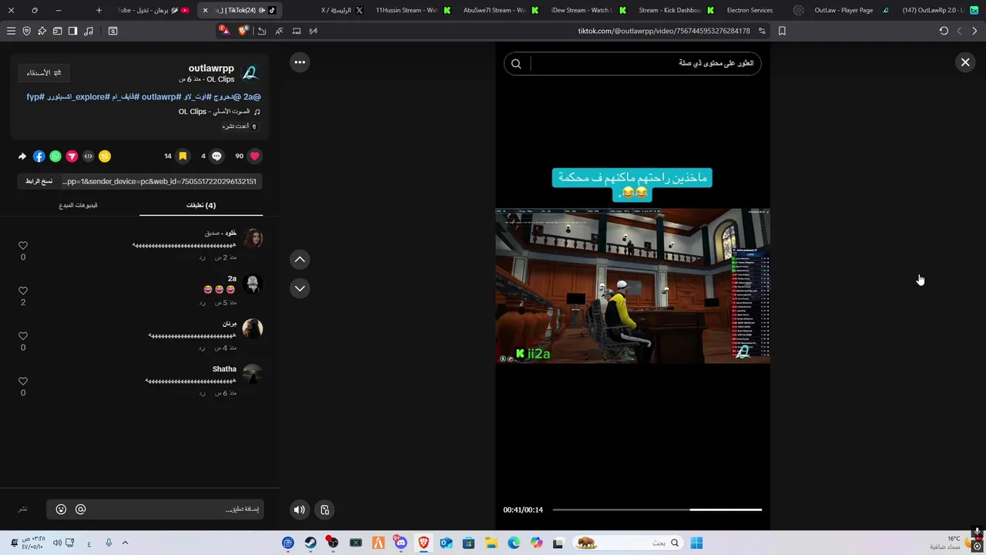Repost video with yellow repost icon
The width and height of the screenshot is (986, 555).
click(x=105, y=156)
